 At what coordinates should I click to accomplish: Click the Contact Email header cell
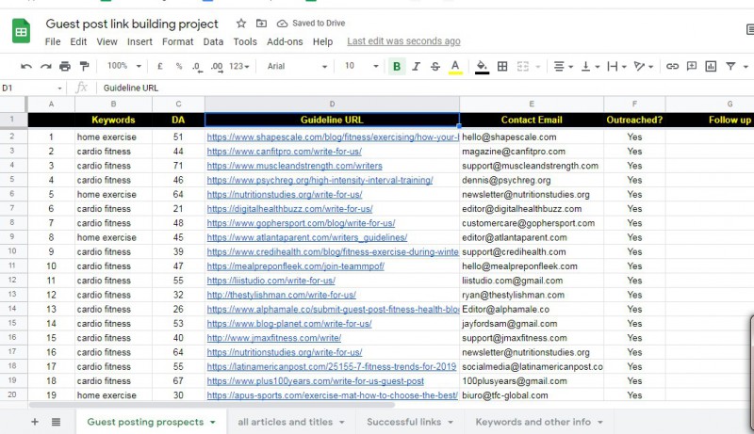(532, 120)
